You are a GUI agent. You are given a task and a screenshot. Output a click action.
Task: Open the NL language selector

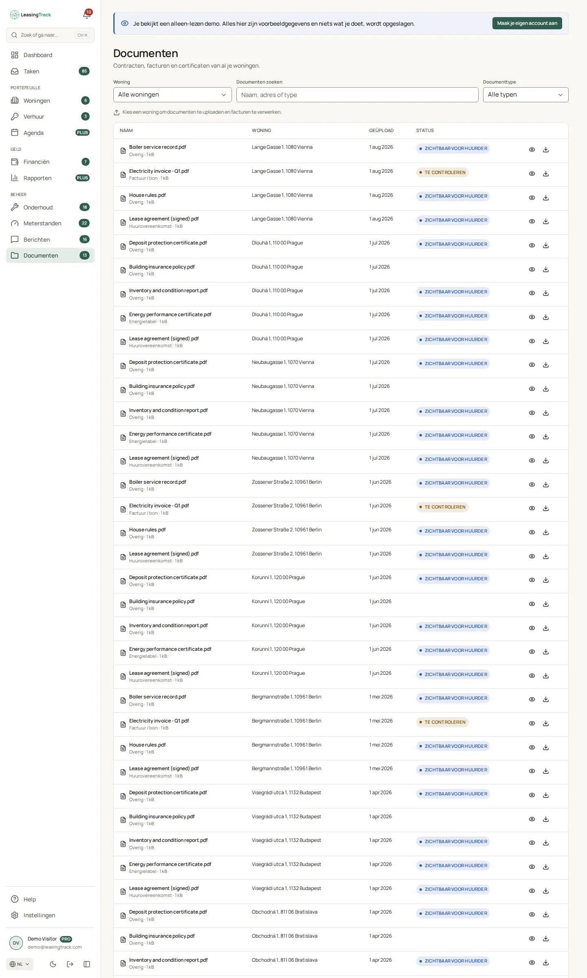pyautogui.click(x=20, y=964)
